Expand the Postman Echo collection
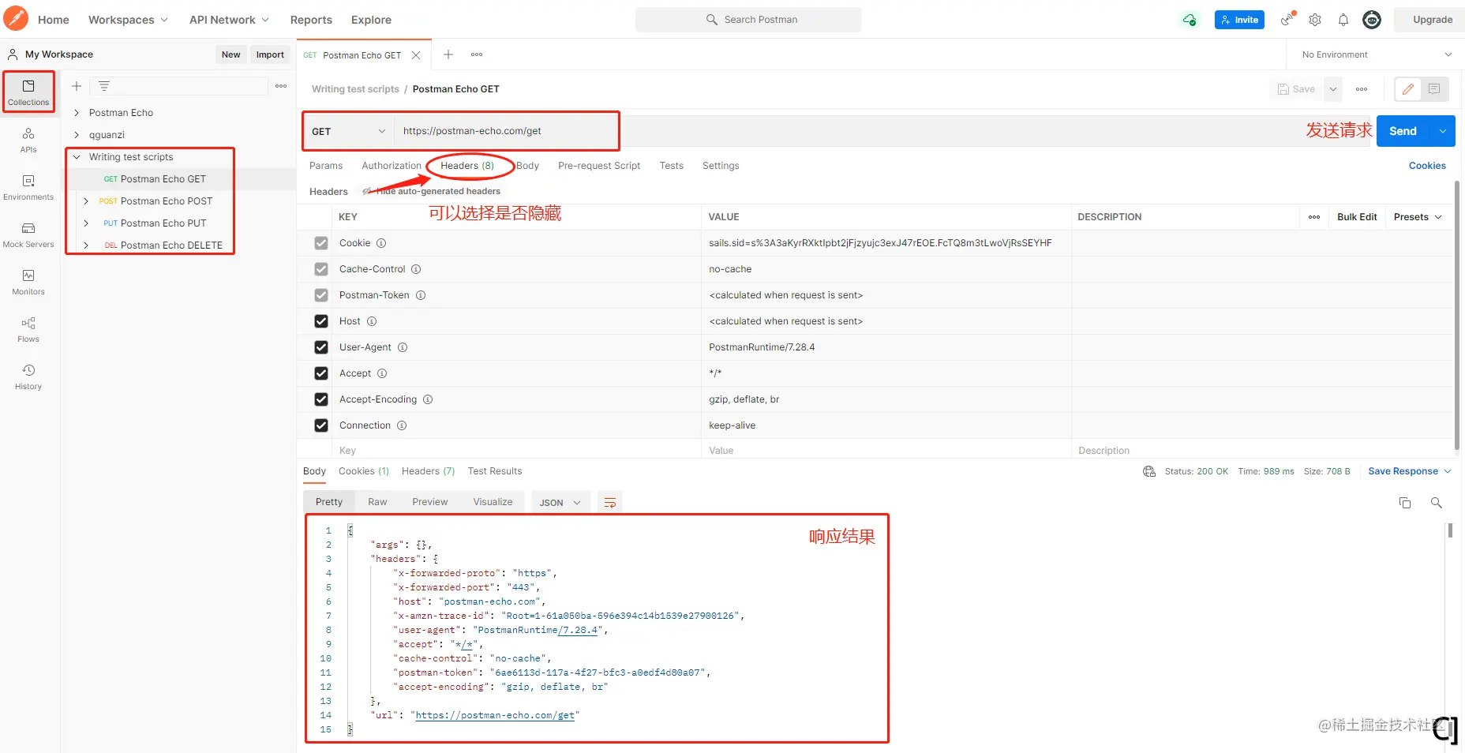 click(x=77, y=113)
